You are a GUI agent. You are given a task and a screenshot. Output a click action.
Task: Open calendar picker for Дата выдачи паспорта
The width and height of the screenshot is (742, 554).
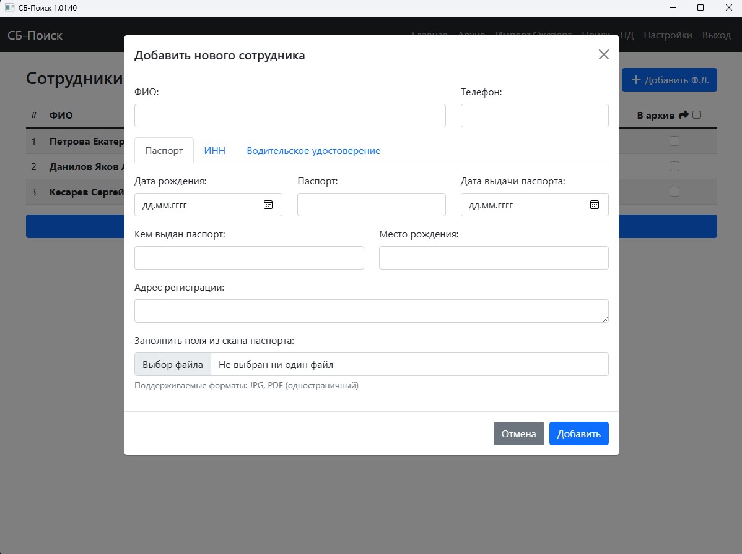(594, 205)
